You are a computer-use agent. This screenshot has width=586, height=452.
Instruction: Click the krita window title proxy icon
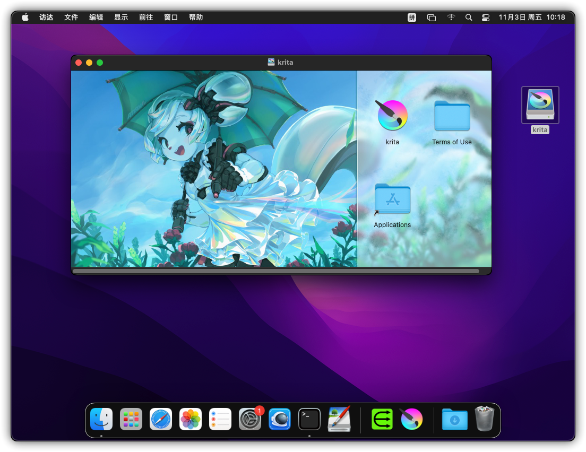271,62
